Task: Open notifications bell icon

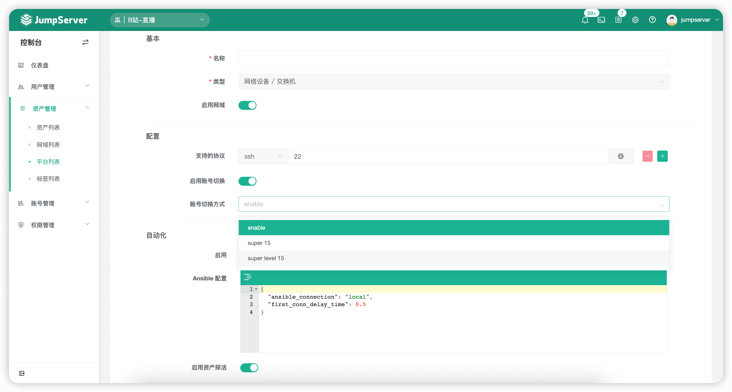Action: point(585,20)
